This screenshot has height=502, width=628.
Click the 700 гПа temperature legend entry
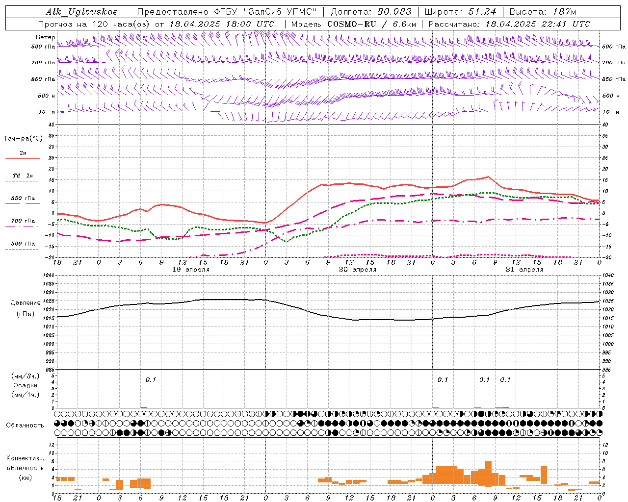pos(23,221)
